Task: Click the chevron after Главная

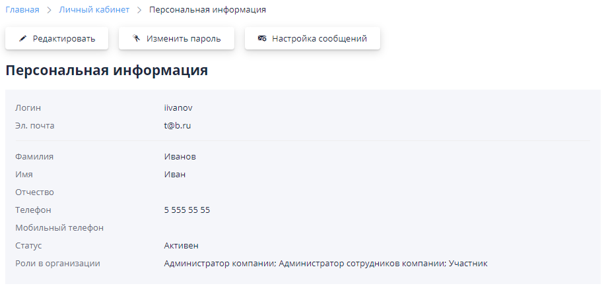Action: (x=50, y=10)
